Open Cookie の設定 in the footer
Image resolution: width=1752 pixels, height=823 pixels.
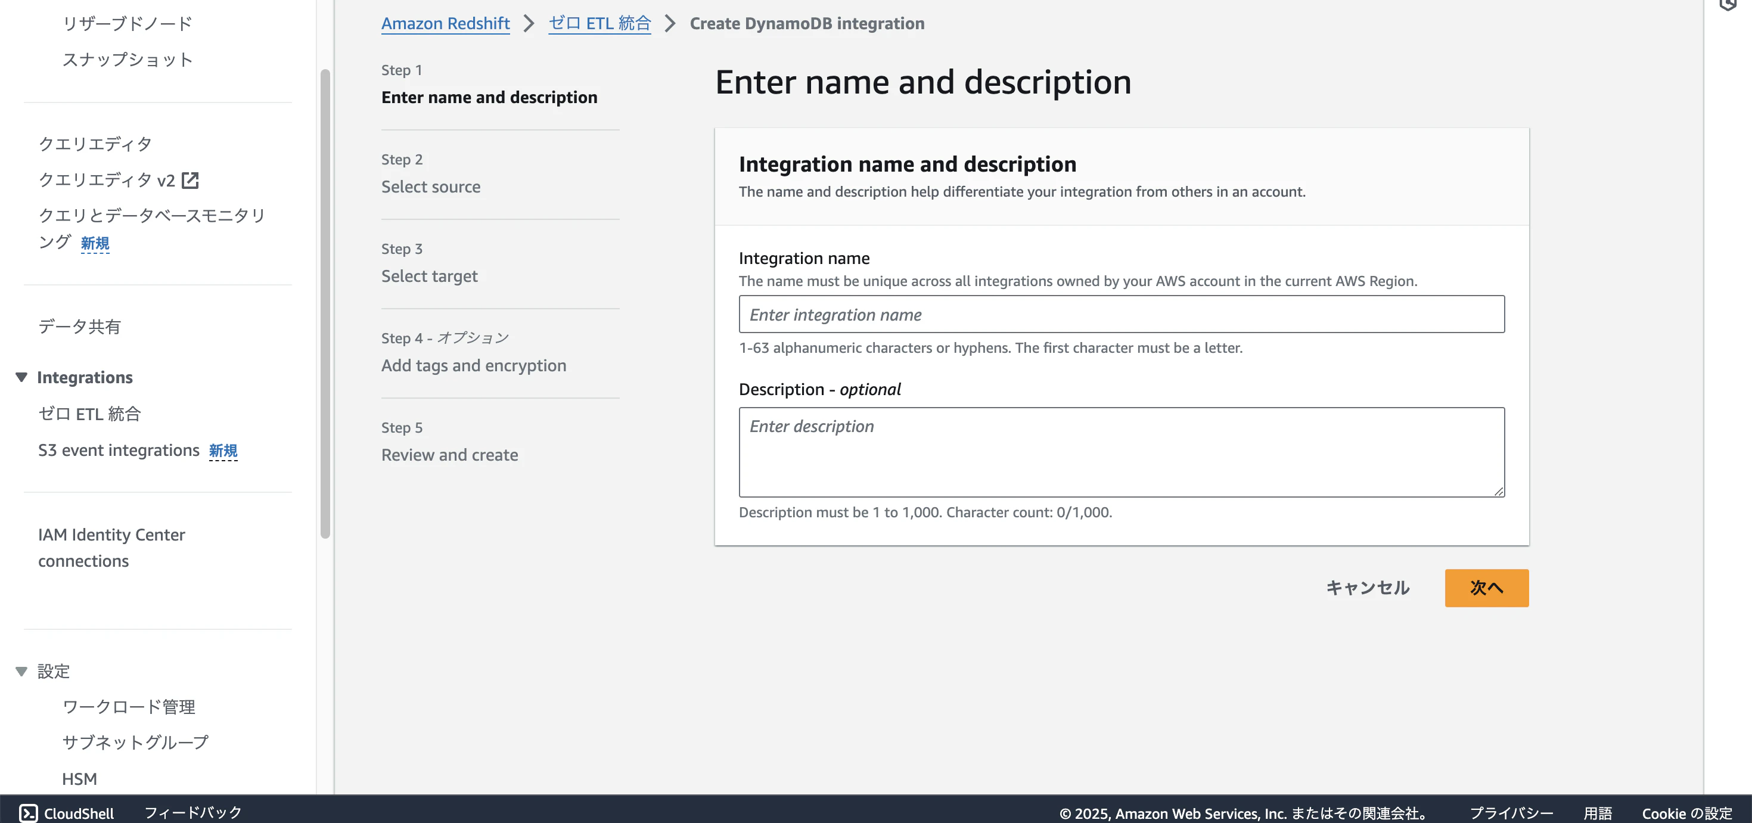click(x=1686, y=813)
